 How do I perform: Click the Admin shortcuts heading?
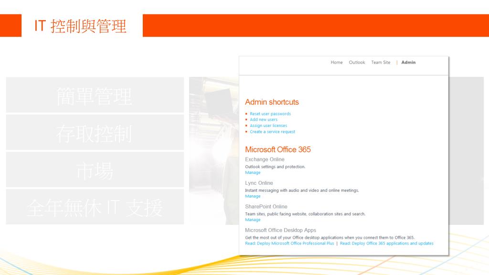point(272,102)
